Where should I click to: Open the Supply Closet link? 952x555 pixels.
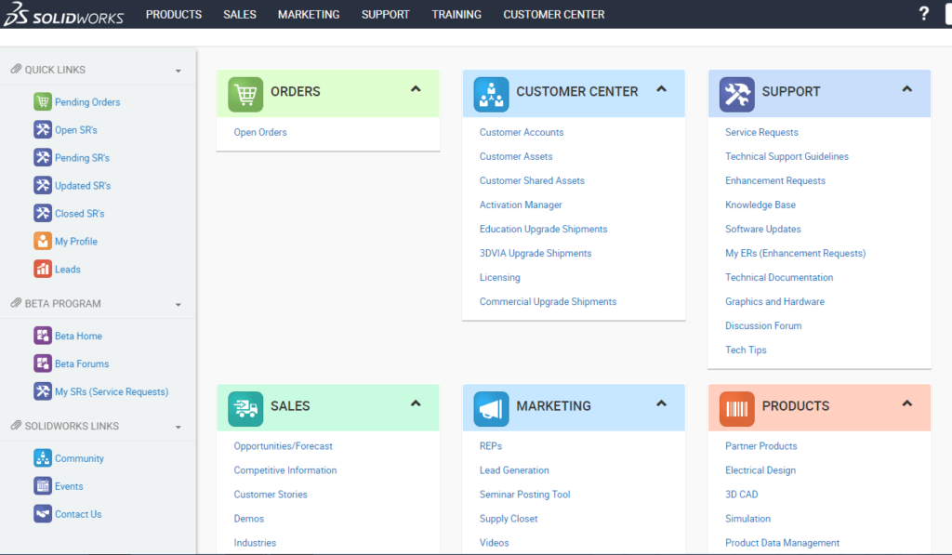[509, 519]
